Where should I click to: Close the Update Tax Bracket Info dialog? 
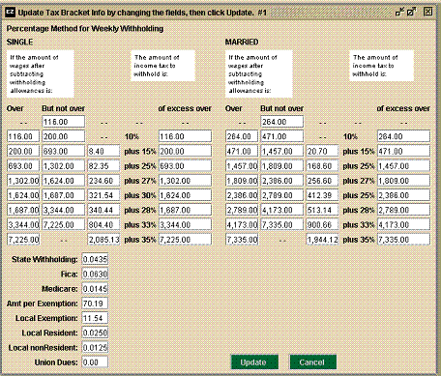click(x=427, y=12)
